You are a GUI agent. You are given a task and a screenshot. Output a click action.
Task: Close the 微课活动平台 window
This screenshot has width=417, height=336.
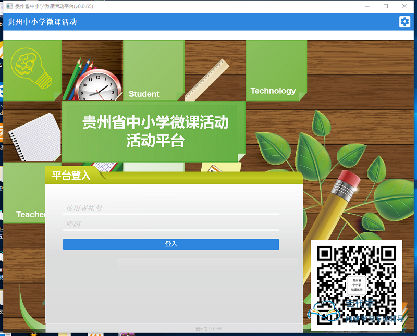pos(404,6)
